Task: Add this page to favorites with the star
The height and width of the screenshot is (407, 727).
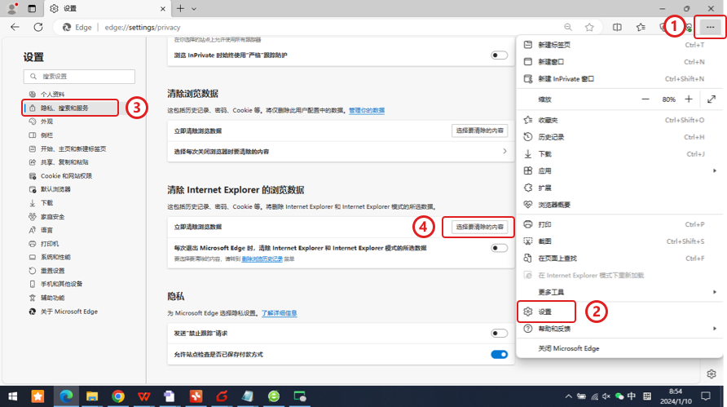Action: click(x=589, y=28)
